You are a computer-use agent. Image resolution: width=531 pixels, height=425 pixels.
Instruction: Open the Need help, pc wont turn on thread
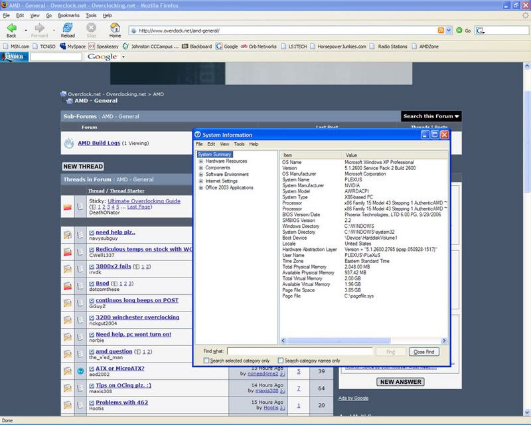click(x=133, y=334)
